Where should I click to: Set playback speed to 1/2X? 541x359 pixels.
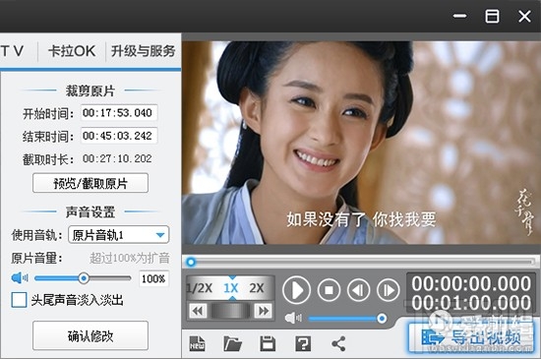(199, 288)
